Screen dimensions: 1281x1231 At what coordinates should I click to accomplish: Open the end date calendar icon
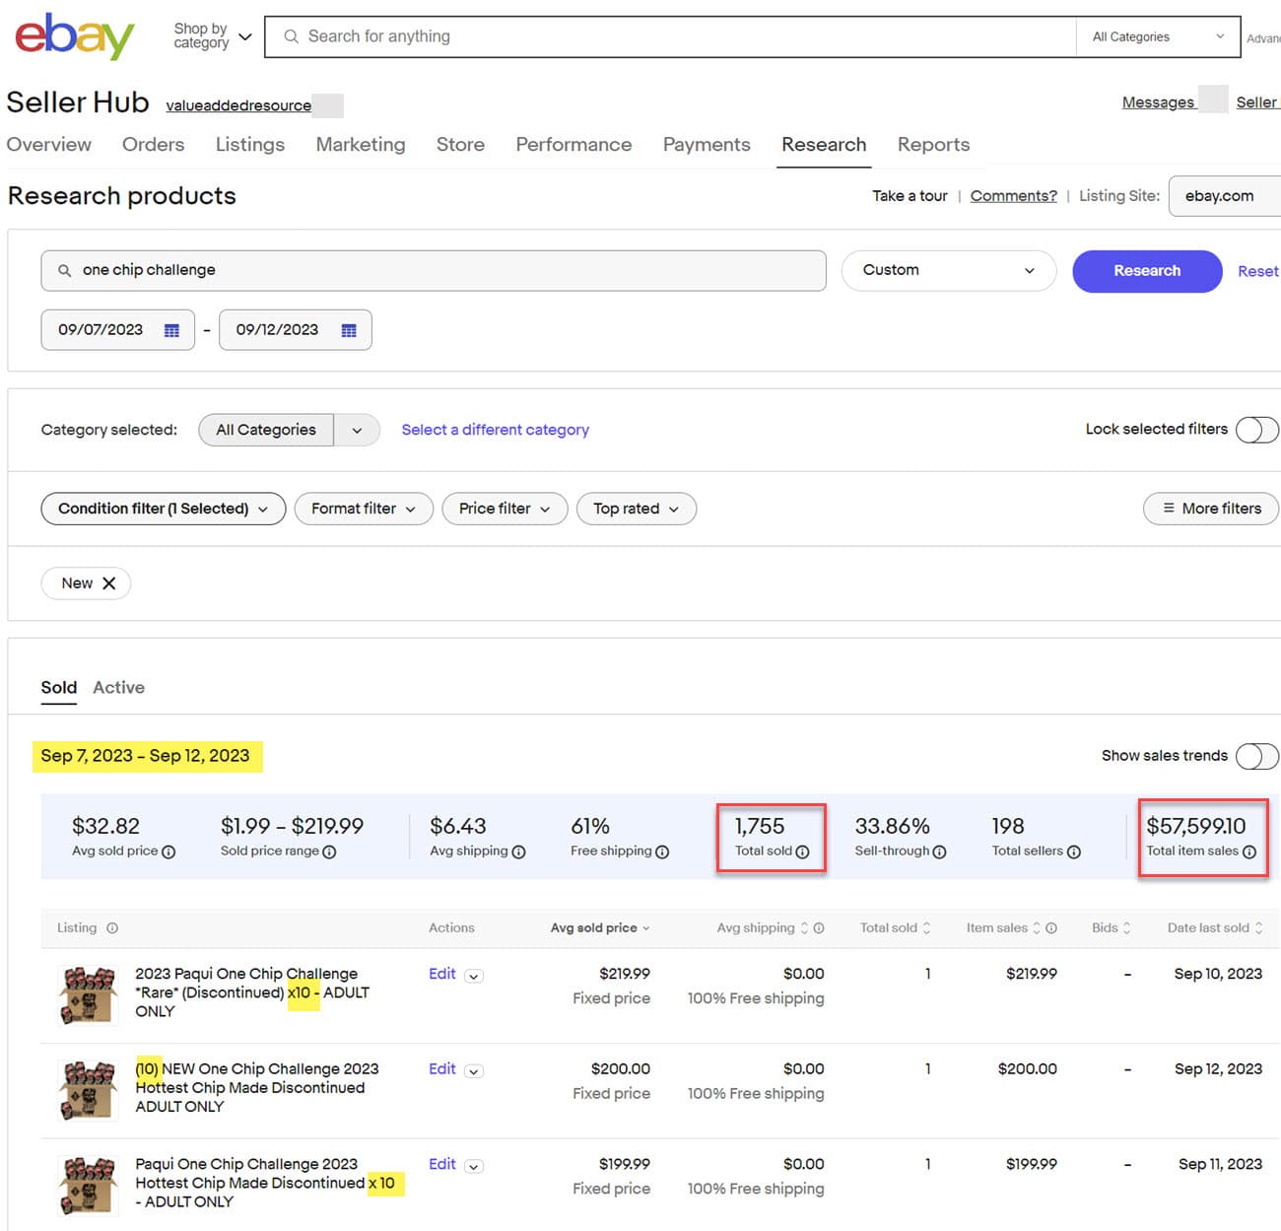click(349, 330)
